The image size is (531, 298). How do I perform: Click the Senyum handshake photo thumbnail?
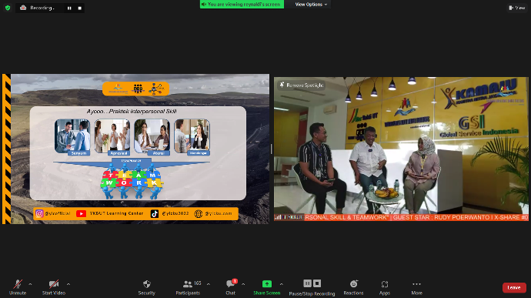pyautogui.click(x=72, y=136)
